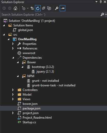Select Project_Readme.html file
The width and height of the screenshot is (107, 133).
(x=37, y=118)
